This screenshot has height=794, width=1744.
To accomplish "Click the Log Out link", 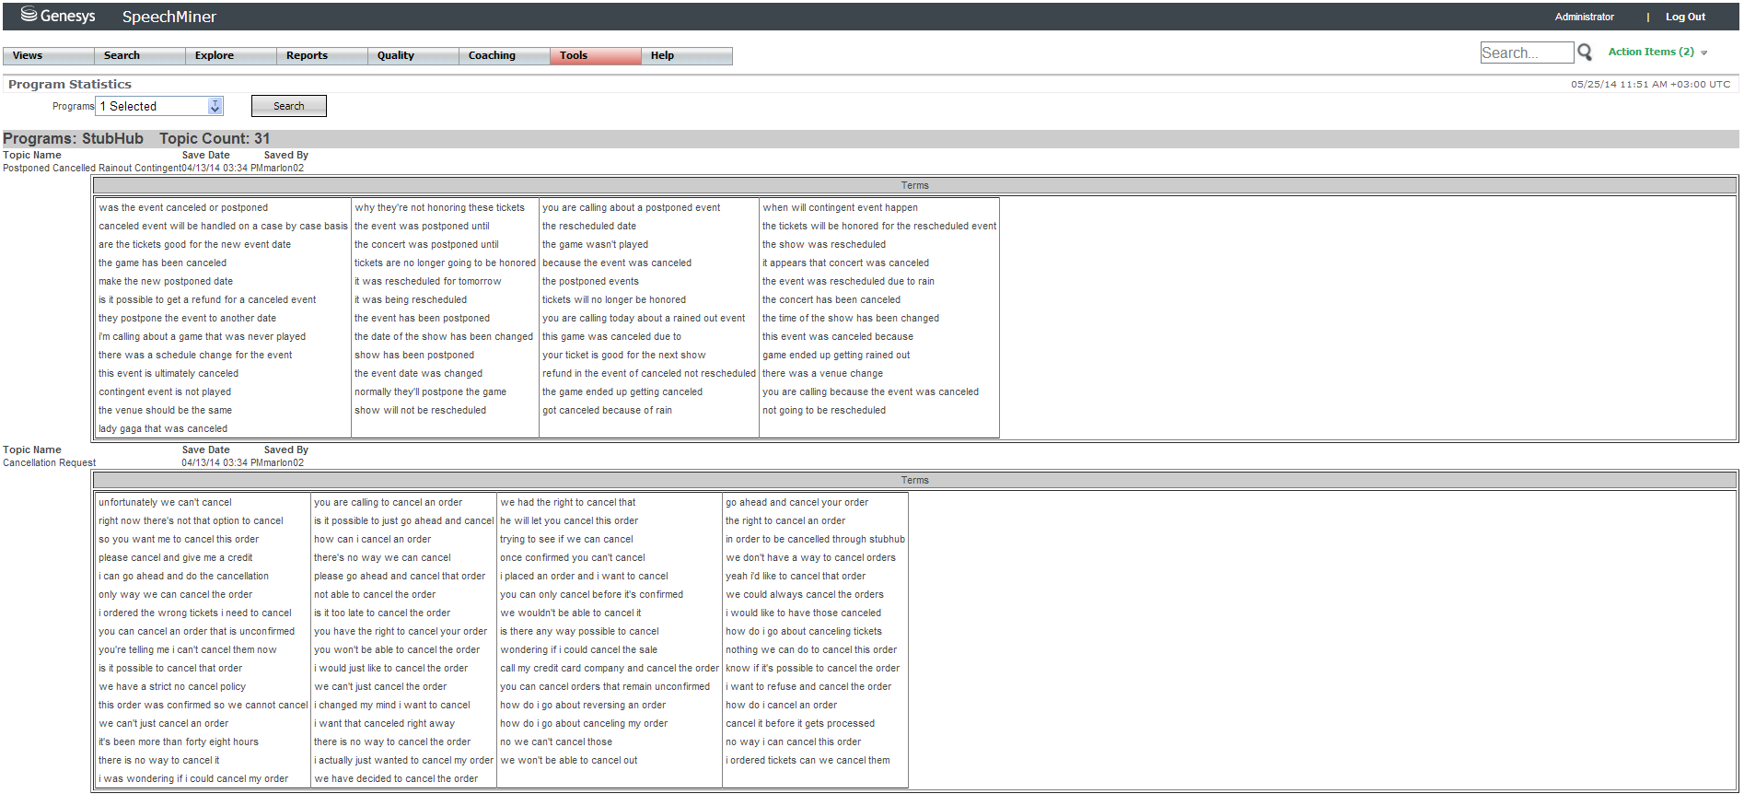I will tap(1685, 17).
